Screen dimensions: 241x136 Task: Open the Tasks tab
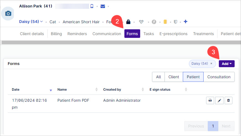[x=149, y=34]
